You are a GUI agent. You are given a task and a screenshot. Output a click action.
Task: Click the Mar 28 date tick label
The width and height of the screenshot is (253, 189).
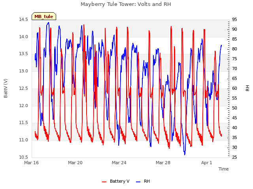[163, 163]
